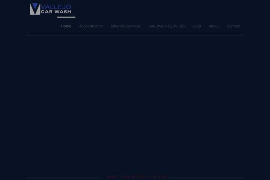This screenshot has height=180, width=270.
Task: Open Detailing Services in the navigation
Action: tap(126, 26)
